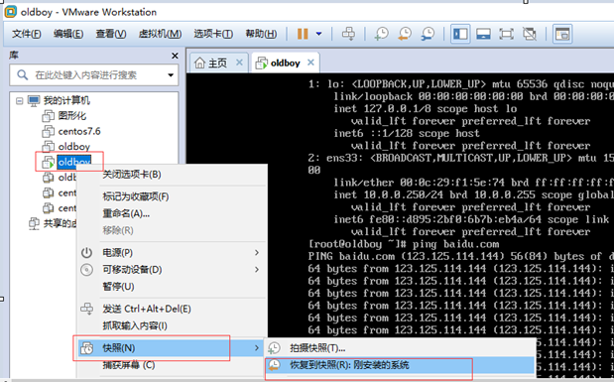Open the snapshot manager toolbar icon
Image resolution: width=614 pixels, height=382 pixels.
[428, 34]
